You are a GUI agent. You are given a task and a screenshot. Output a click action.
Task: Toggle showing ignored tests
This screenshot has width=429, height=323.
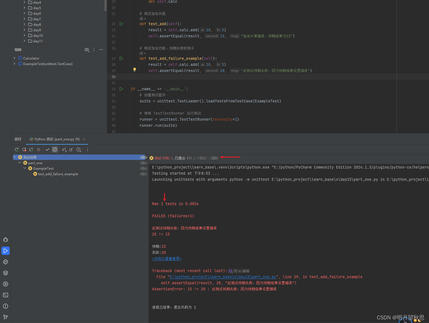coord(55,149)
